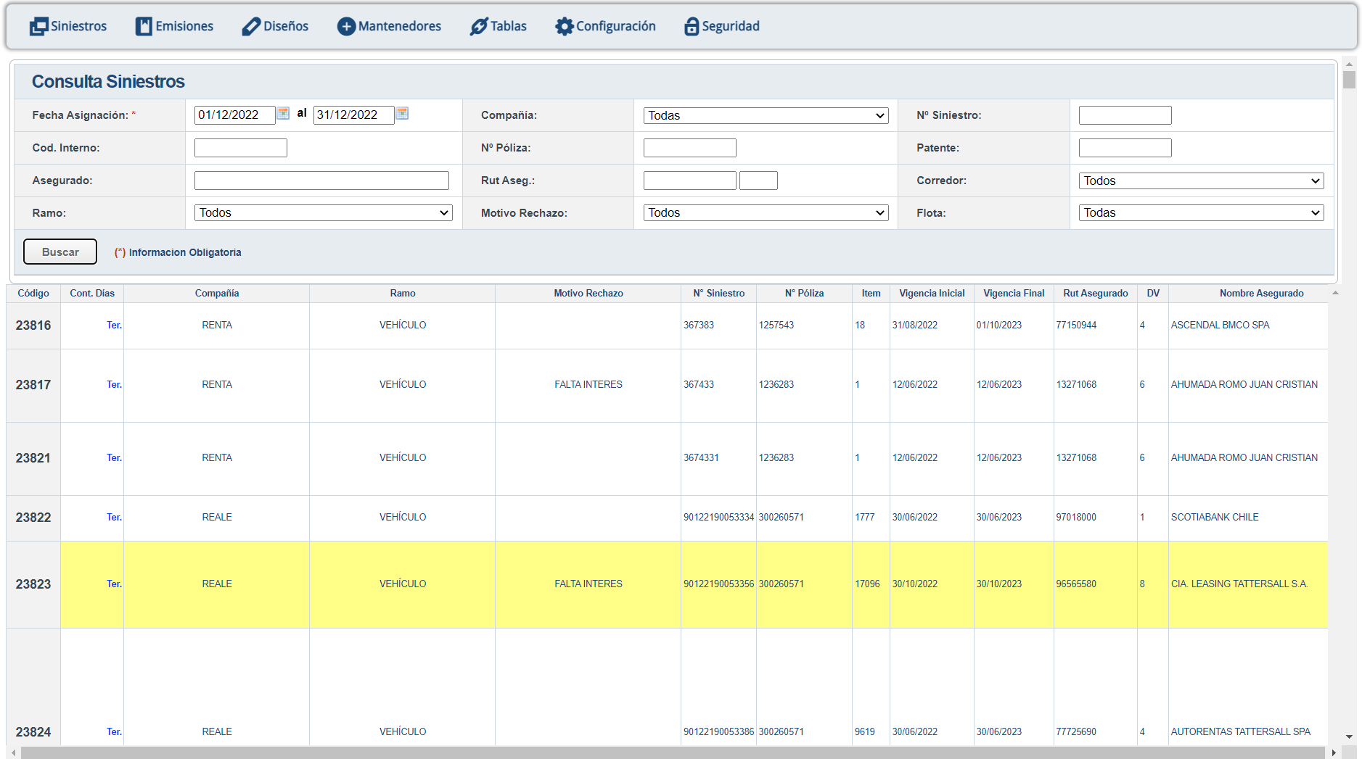Open the start date calendar picker

click(284, 113)
